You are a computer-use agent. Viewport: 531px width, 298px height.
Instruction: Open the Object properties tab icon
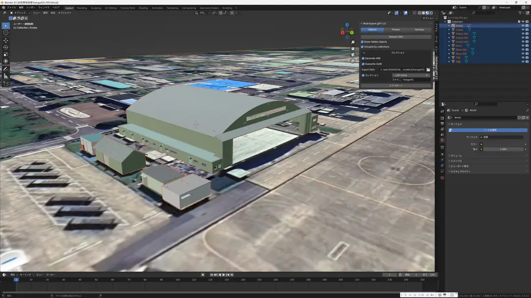tap(442, 154)
